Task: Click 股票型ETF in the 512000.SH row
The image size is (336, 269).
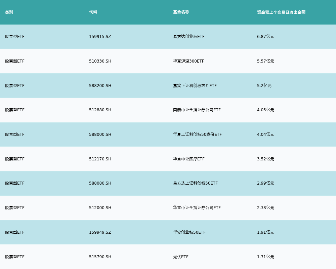Action: [15, 208]
